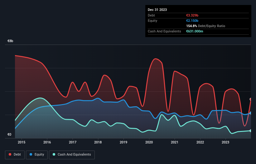Toggle the Debt series legend button

(x=15, y=155)
